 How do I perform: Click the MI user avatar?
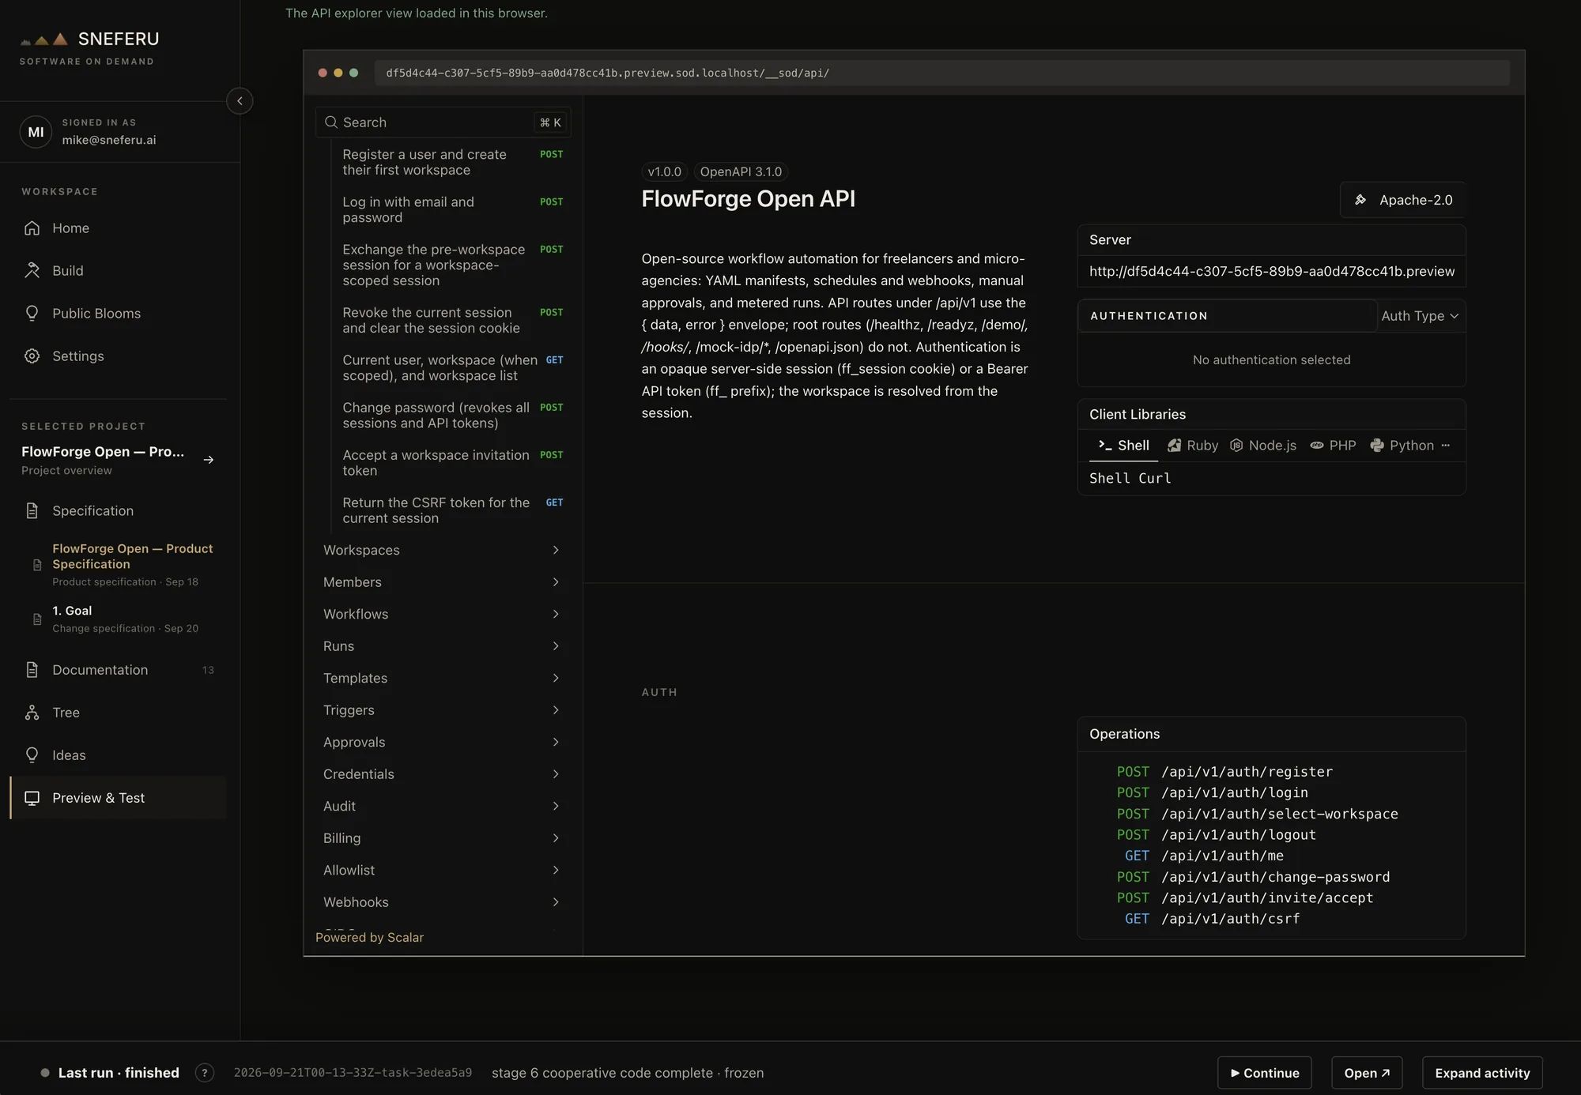36,132
